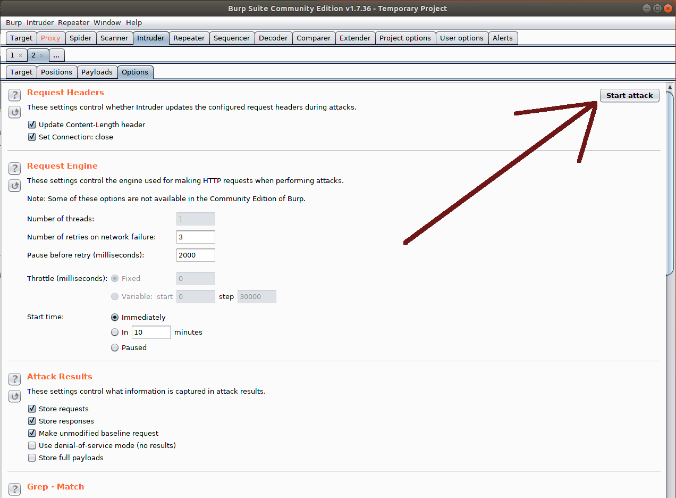The image size is (676, 498).
Task: Switch to the Decoder tab
Action: coord(273,38)
